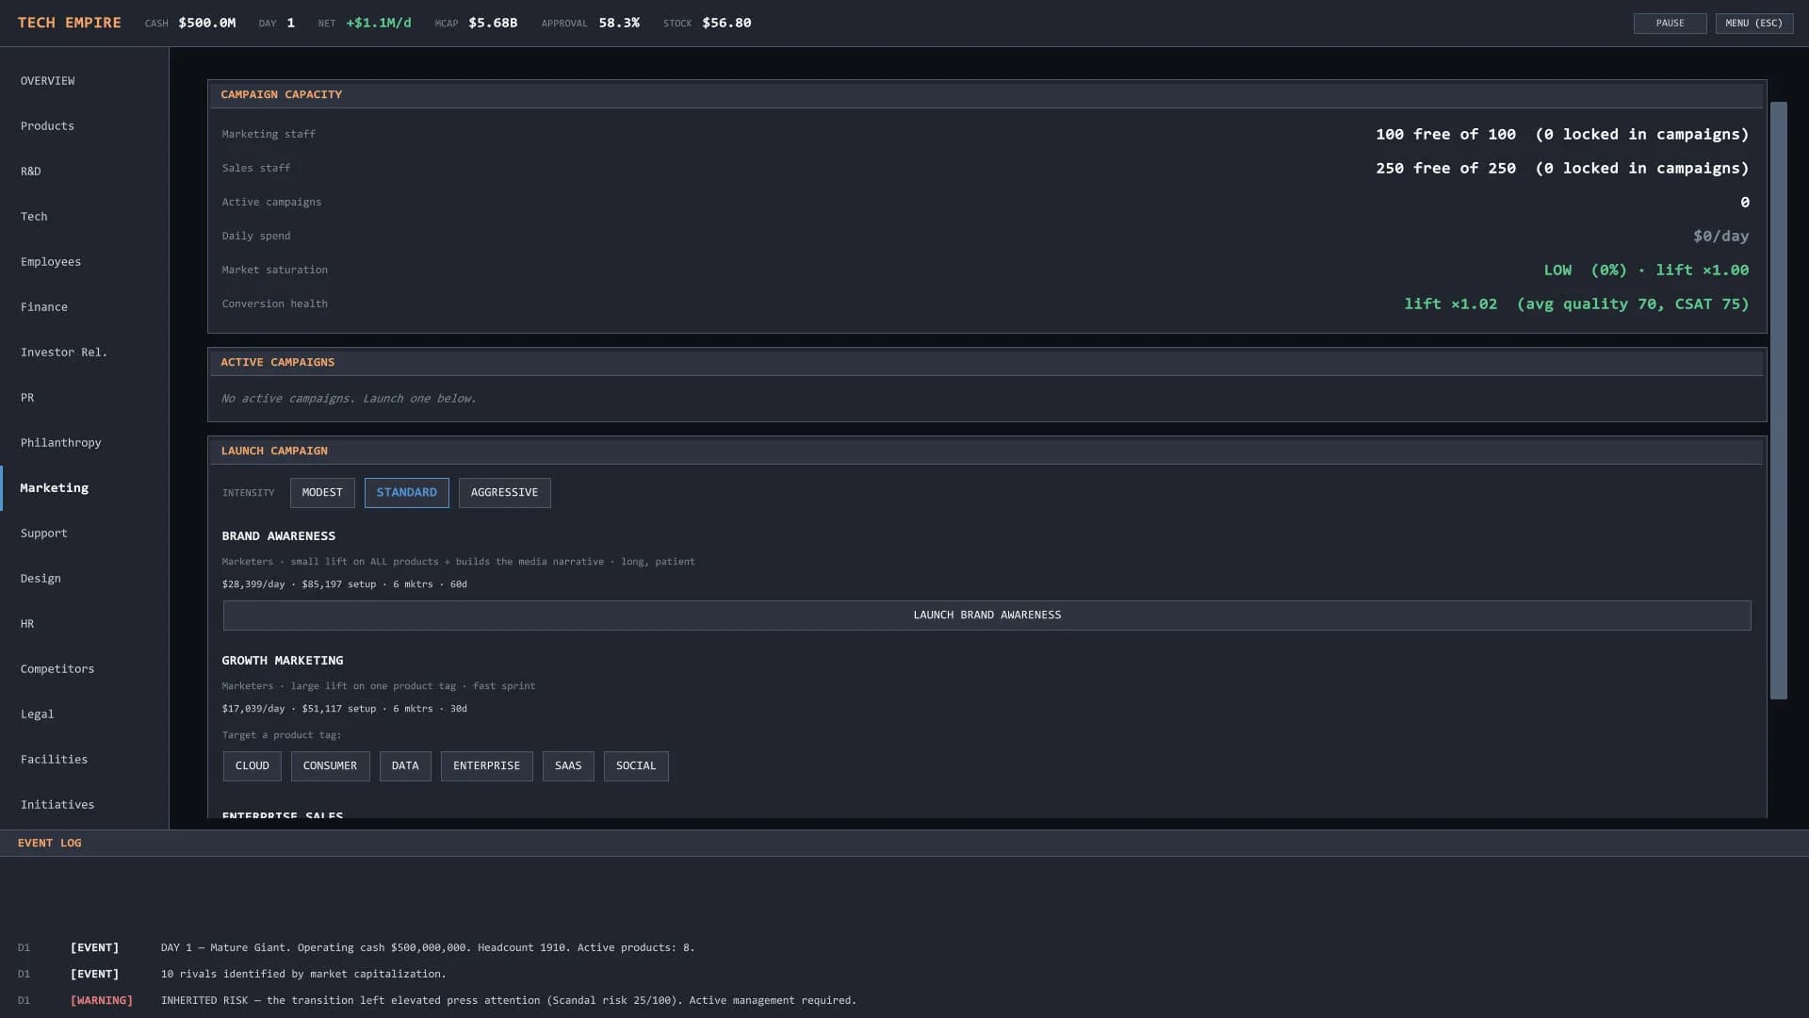Click the Brand Awareness heading
This screenshot has width=1809, height=1018.
pyautogui.click(x=279, y=536)
